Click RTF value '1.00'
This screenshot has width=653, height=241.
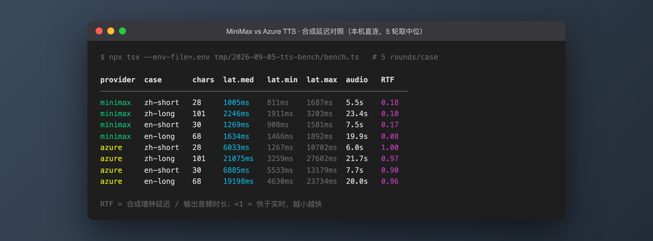(x=390, y=147)
